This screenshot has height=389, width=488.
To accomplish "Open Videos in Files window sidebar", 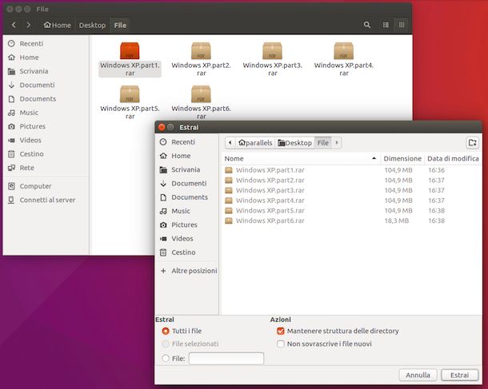I will (46, 140).
